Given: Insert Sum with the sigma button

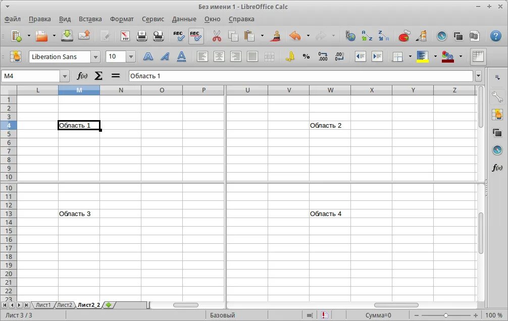Looking at the screenshot, I should pos(98,76).
